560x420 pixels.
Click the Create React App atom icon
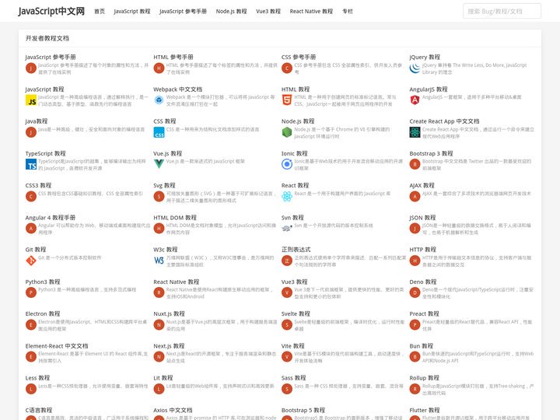[x=415, y=132]
